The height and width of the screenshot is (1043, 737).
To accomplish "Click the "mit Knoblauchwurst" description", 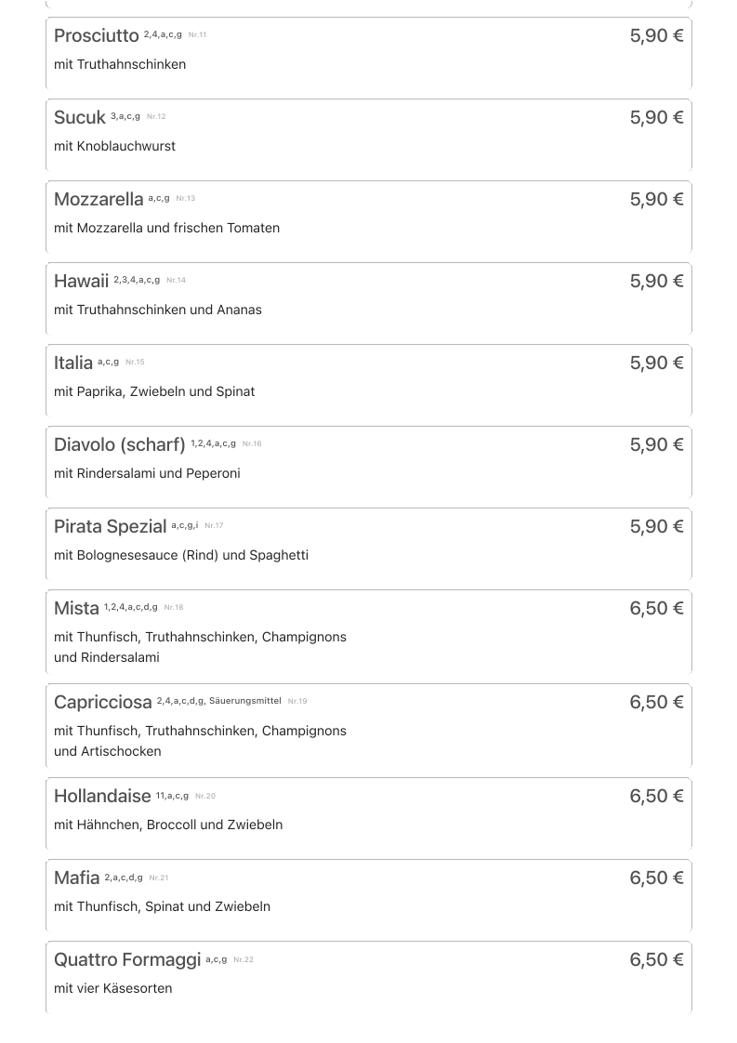I will pos(114,146).
